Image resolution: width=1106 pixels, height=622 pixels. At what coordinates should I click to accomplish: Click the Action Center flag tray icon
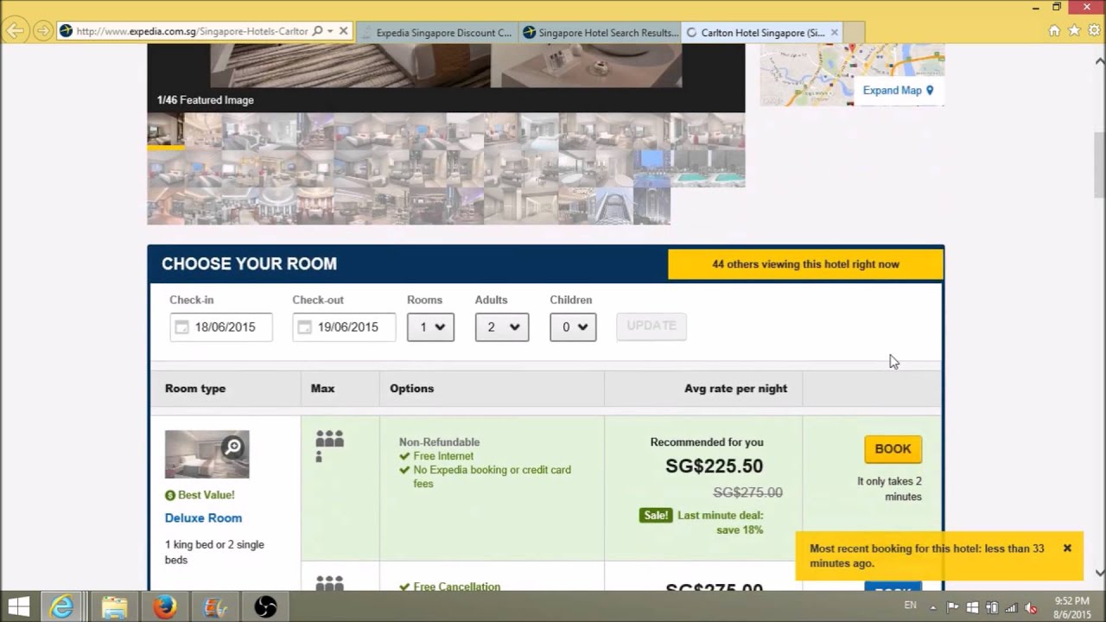point(952,607)
